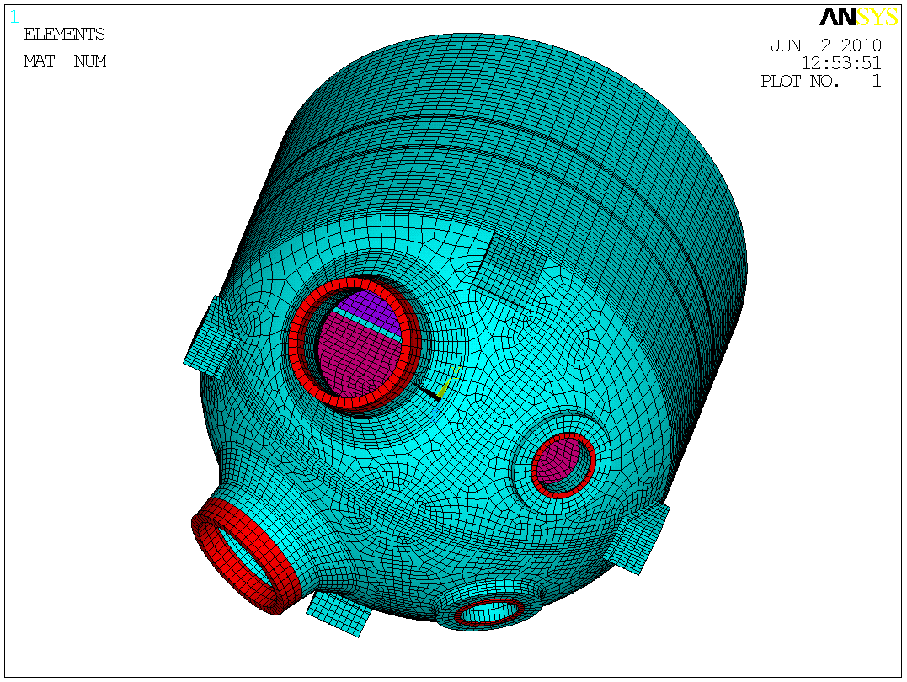Select the square support pad on right edge

tap(638, 537)
